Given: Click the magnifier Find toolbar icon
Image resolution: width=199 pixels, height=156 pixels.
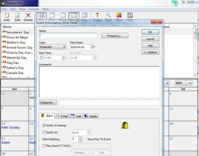Looking at the screenshot, I should pos(108,16).
